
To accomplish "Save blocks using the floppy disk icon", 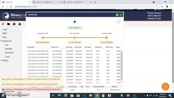I will (x=14, y=24).
